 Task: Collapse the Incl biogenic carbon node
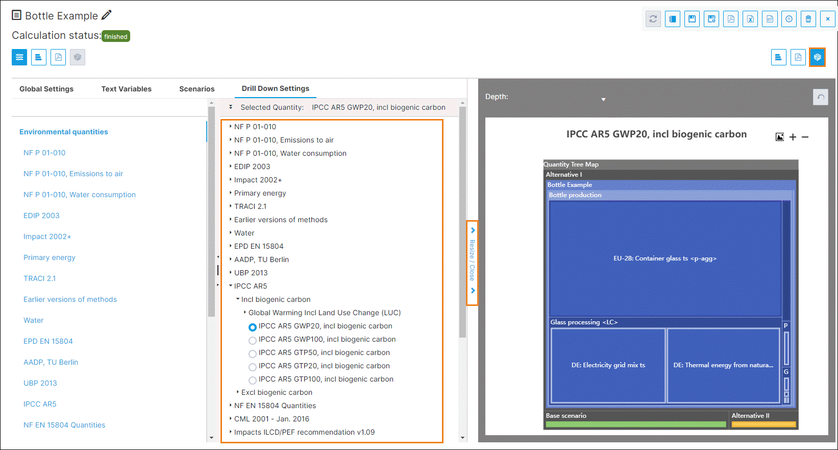[238, 299]
